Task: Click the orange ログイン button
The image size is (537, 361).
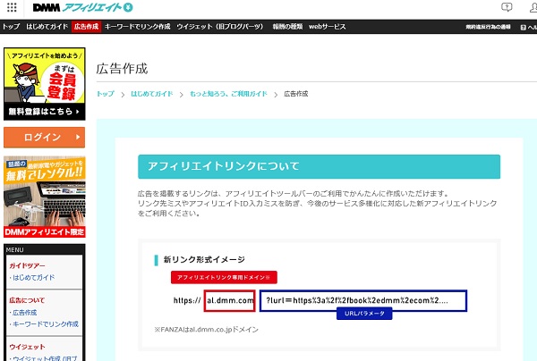Action: pos(45,138)
